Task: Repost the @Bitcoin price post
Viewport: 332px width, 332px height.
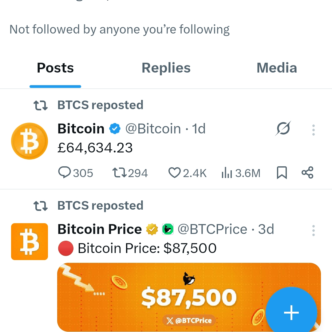Action: (x=119, y=173)
